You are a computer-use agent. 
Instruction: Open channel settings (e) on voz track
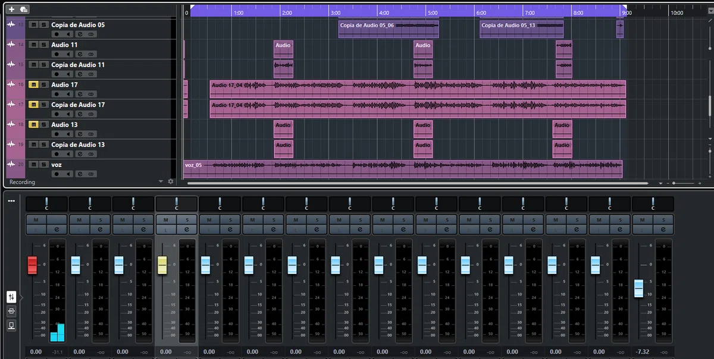80,174
